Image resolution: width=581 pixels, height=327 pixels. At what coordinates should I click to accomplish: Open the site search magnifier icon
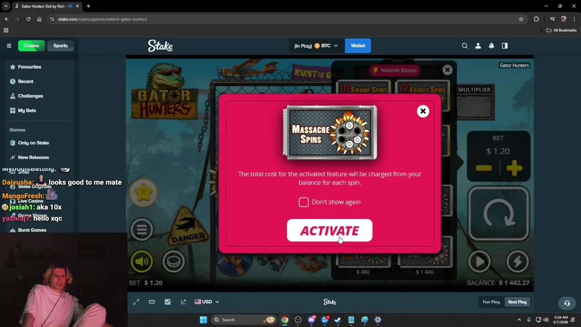point(464,45)
